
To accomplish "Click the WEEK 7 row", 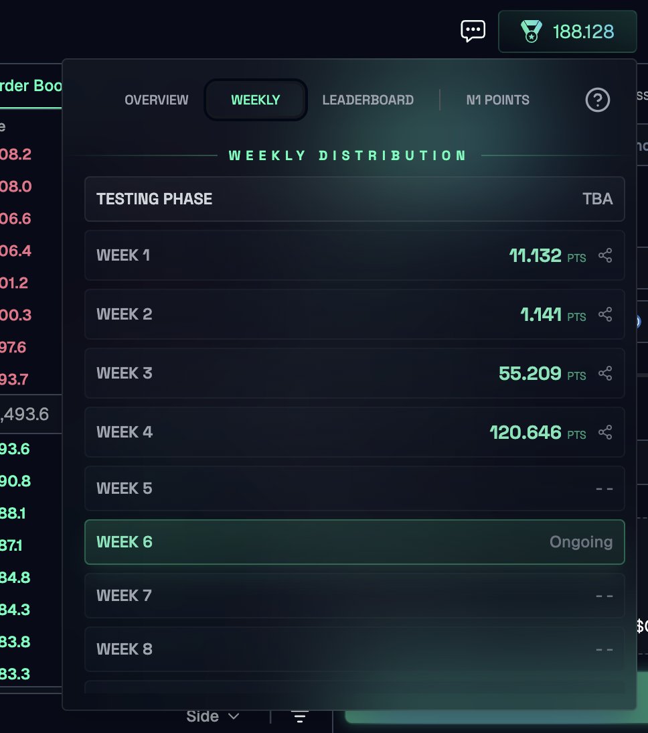I will tap(355, 596).
